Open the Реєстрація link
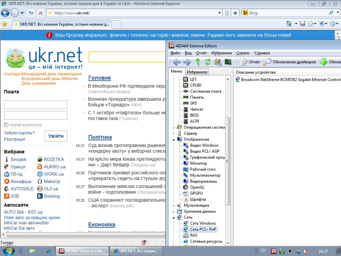The width and height of the screenshot is (341, 256). tap(14, 139)
